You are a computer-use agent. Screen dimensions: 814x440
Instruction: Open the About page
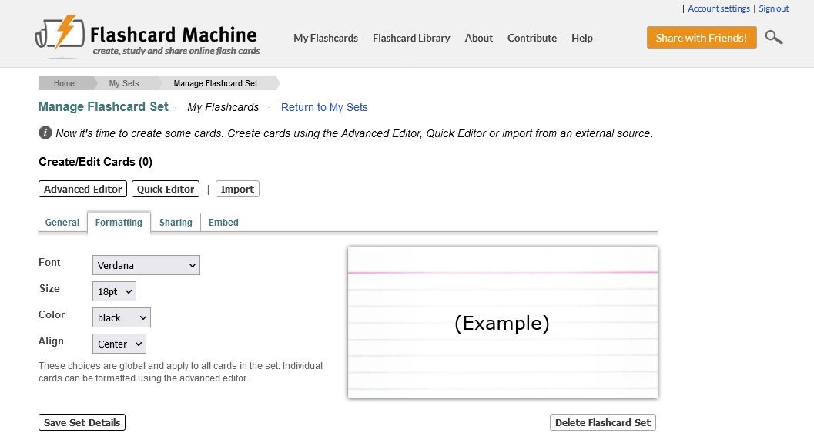point(479,38)
